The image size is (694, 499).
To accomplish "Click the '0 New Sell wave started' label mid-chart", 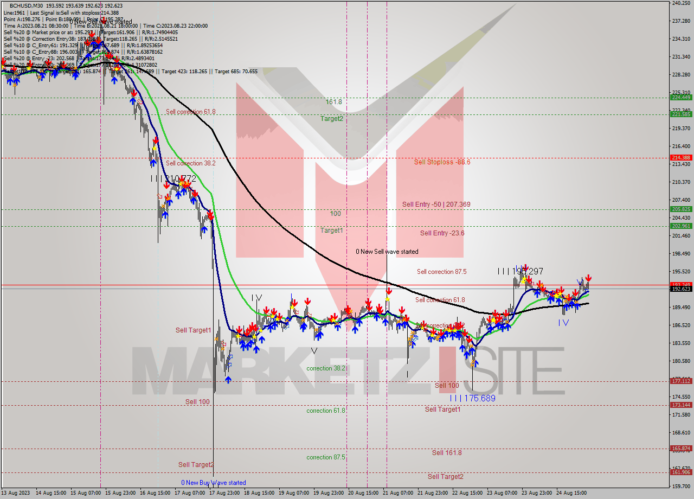I will (x=387, y=252).
